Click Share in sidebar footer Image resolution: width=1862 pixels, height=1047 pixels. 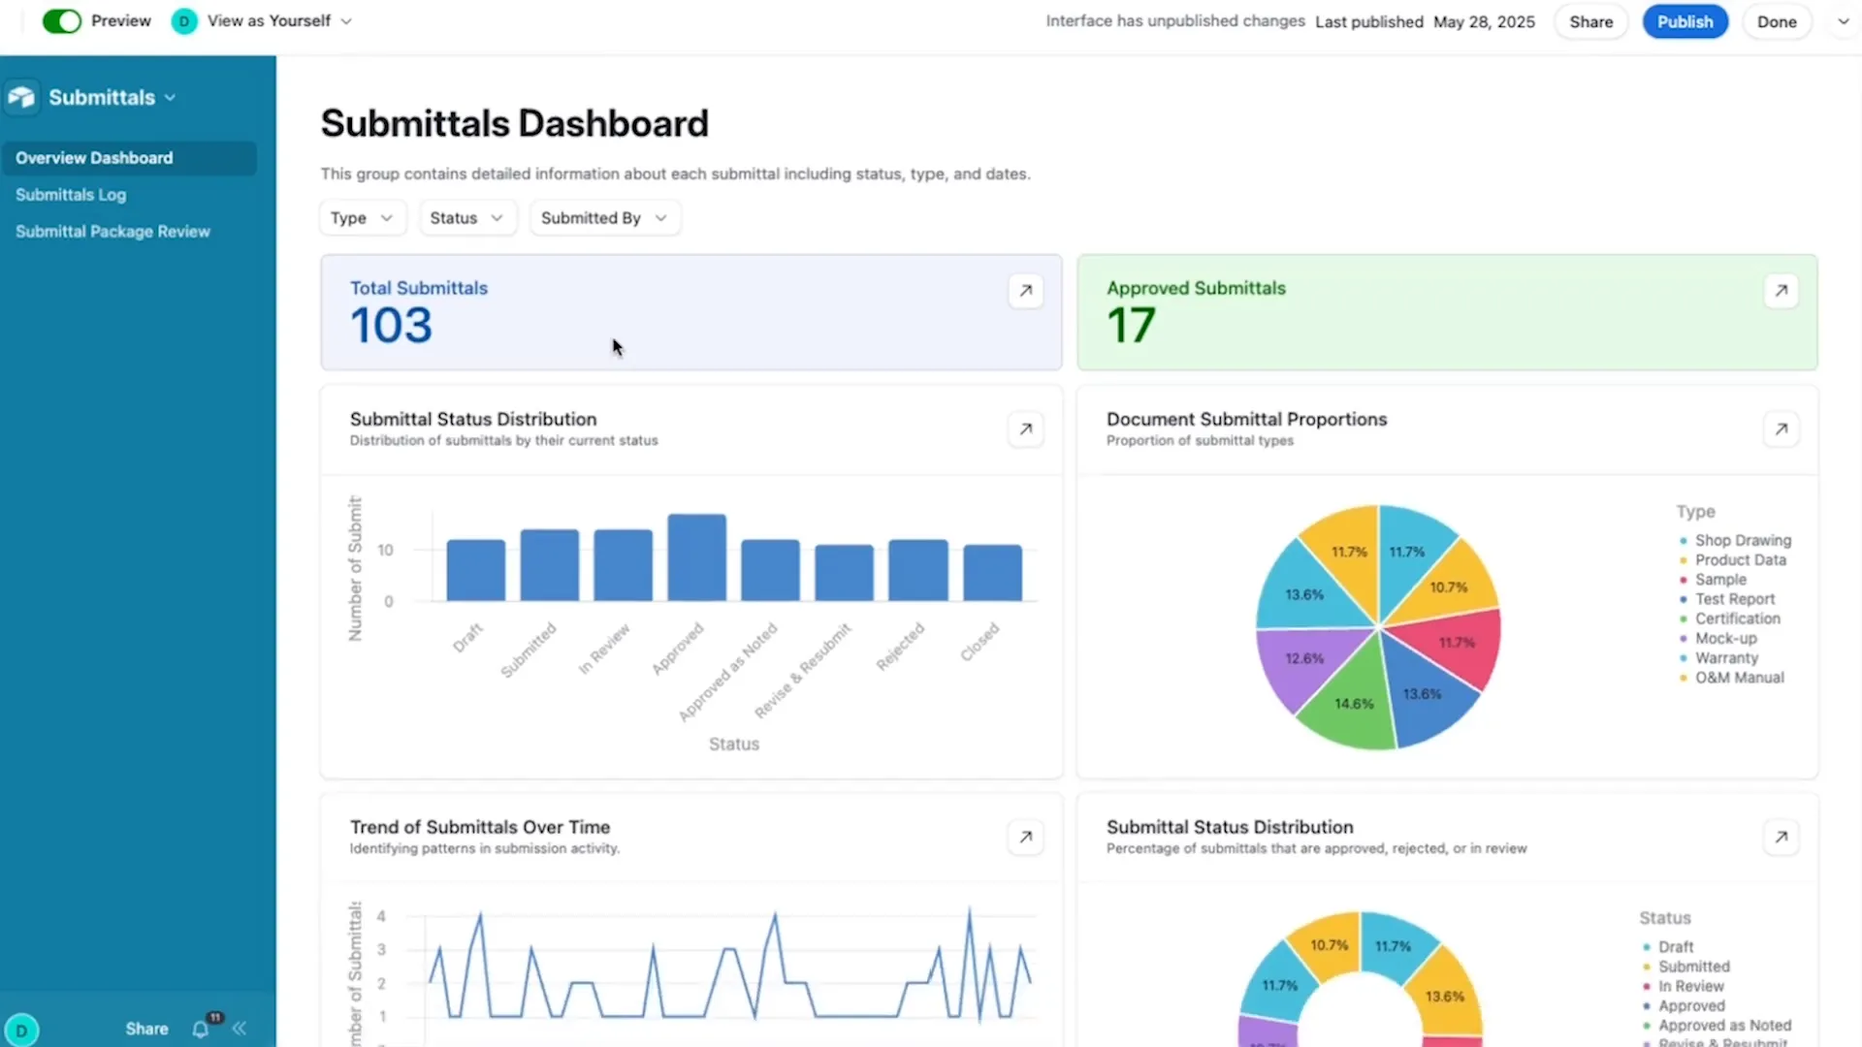(x=146, y=1029)
